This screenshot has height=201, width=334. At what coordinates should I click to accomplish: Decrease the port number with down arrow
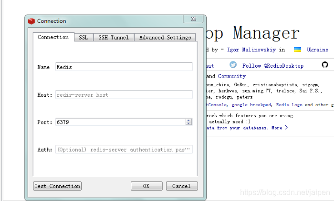coord(188,123)
